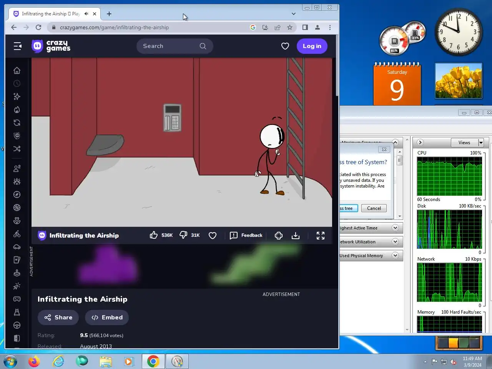The width and height of the screenshot is (492, 369).
Task: Click the download icon below game
Action: (296, 236)
